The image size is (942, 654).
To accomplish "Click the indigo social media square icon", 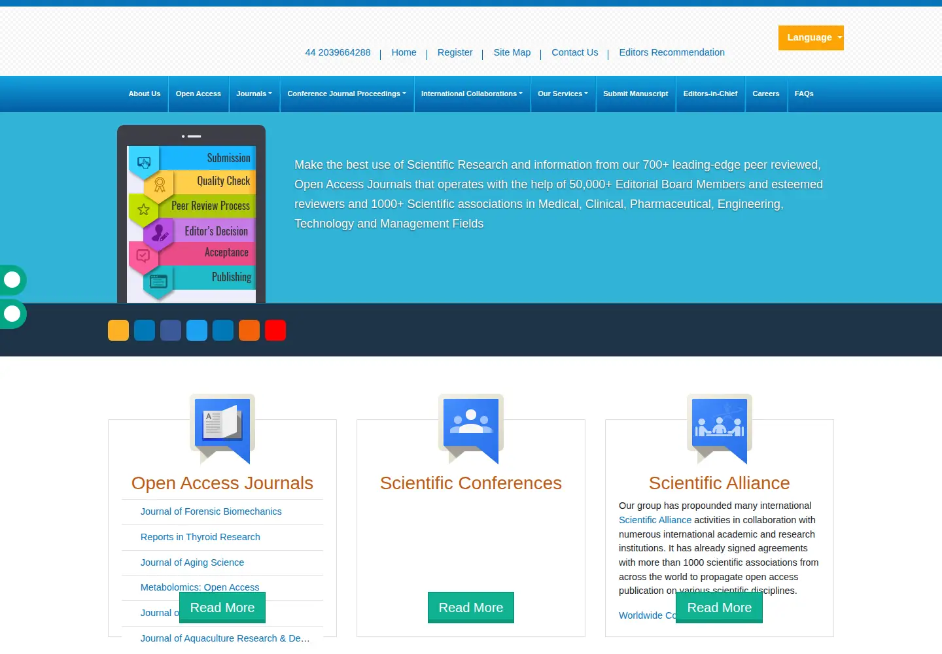I will [171, 330].
